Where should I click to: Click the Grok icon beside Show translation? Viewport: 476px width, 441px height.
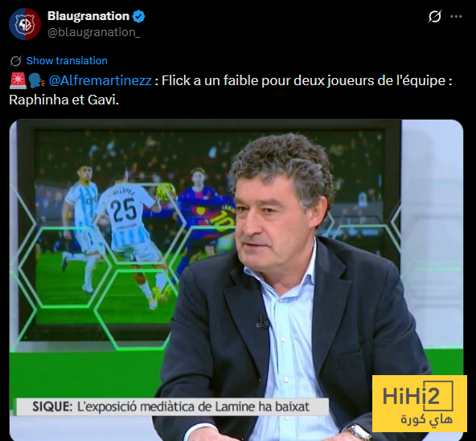[16, 61]
